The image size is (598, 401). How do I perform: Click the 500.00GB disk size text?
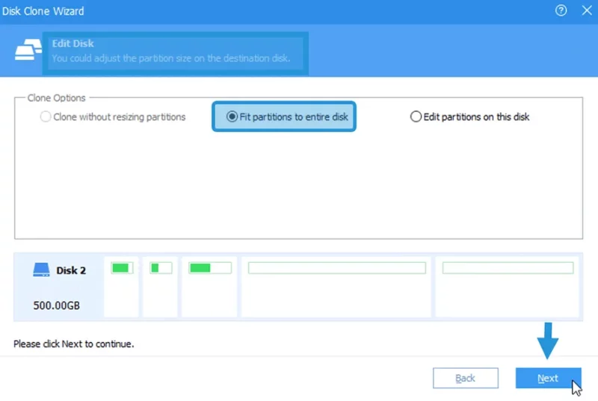(x=57, y=305)
